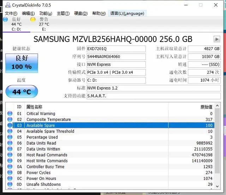This screenshot has width=226, height=195.
Task: Click the status dot for Power Cycles
Action: coord(10,172)
